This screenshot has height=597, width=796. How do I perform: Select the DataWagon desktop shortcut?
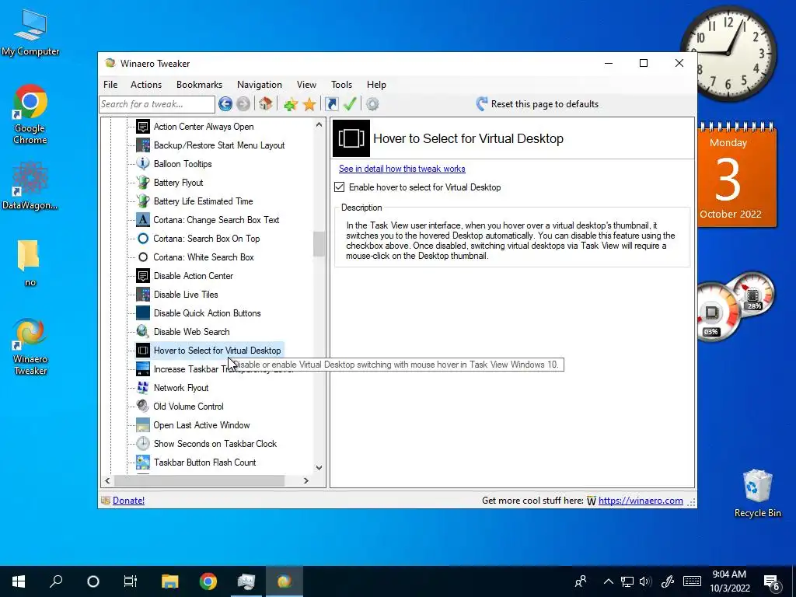(x=30, y=186)
